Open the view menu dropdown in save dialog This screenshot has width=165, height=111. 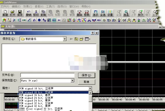click(87, 39)
